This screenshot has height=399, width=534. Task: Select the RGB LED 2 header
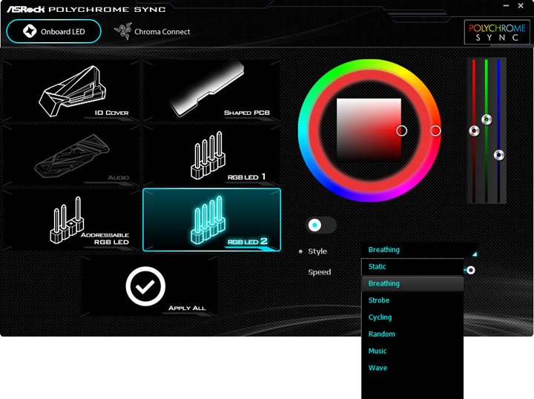tap(211, 220)
